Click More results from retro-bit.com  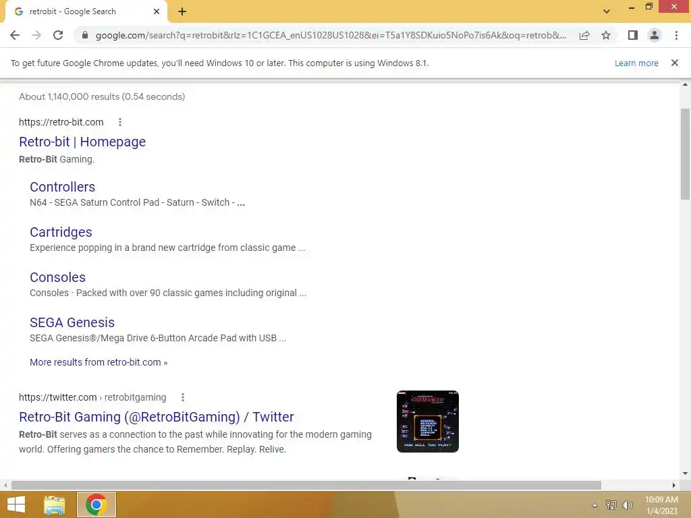pos(99,362)
